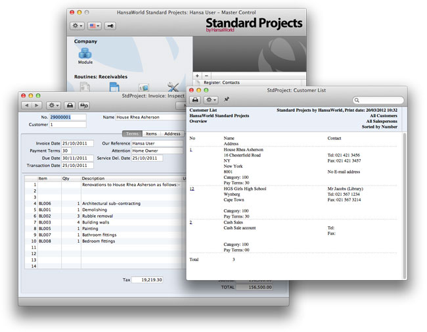
Task: Select the Architectural sub-contracting row
Action: point(105,203)
